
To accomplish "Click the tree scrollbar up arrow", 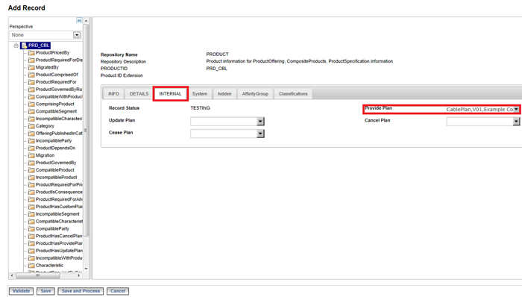I will click(x=86, y=21).
